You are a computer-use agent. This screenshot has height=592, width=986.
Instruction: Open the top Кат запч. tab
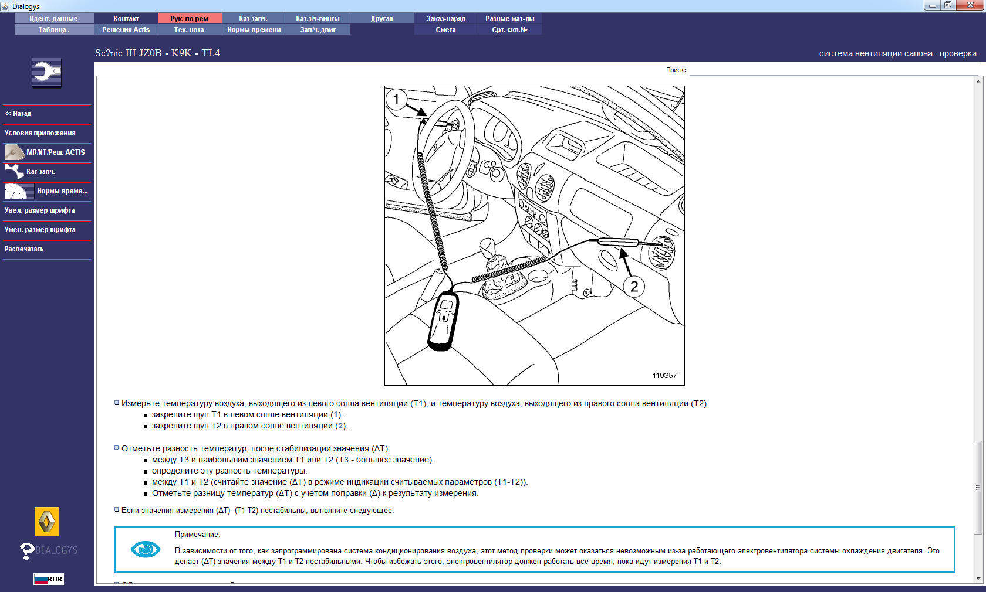254,19
